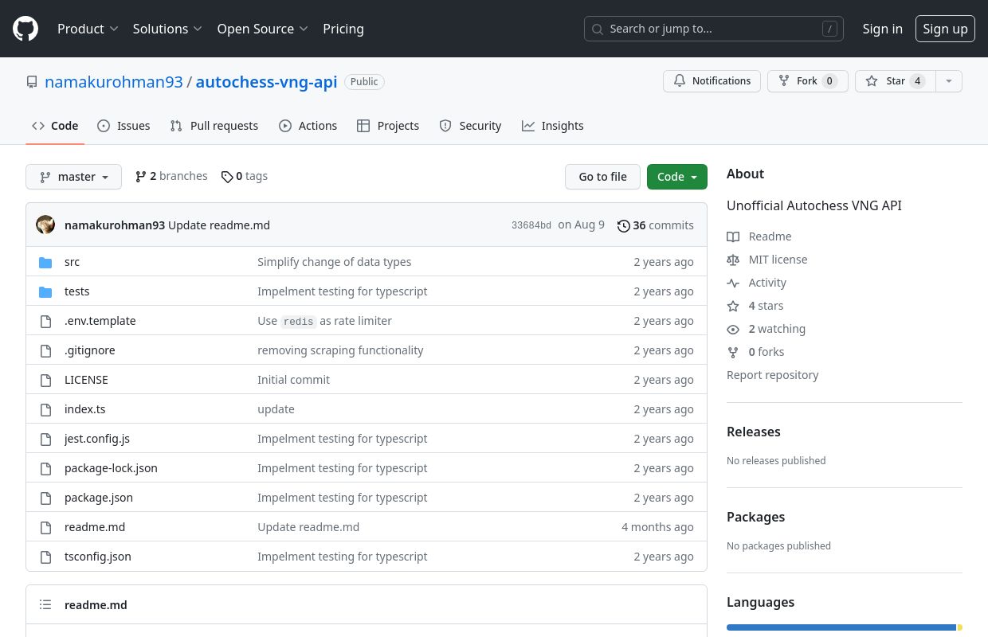Click the Sign in link
Image resolution: width=988 pixels, height=637 pixels.
tap(883, 29)
